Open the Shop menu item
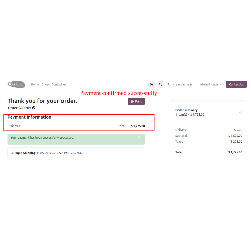The width and height of the screenshot is (251, 251). (45, 85)
